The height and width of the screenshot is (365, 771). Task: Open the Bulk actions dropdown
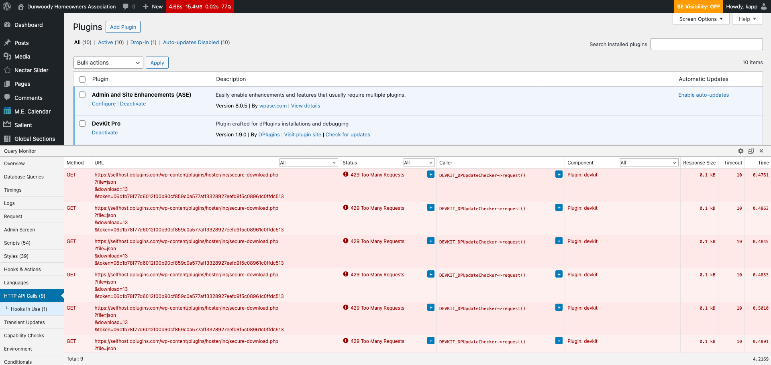108,63
